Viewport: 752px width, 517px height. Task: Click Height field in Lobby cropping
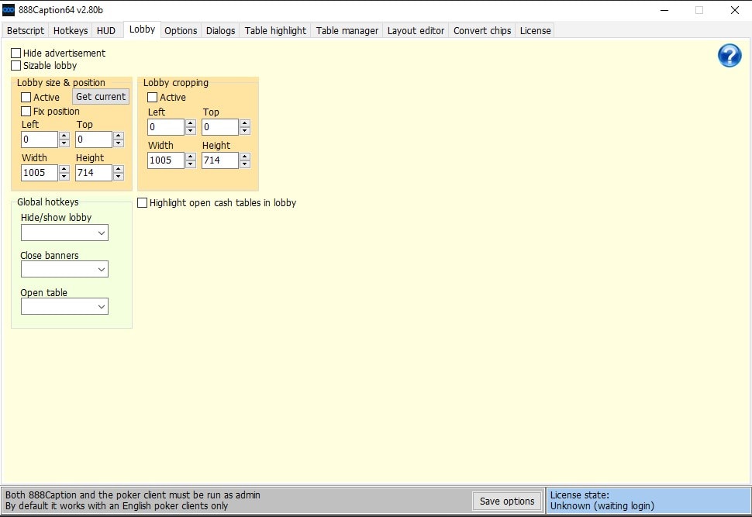coord(219,160)
